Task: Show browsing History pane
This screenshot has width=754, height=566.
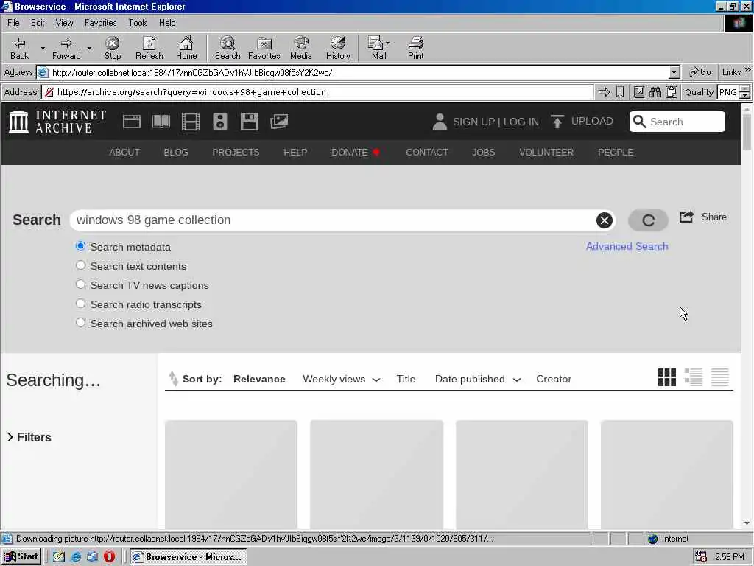Action: (338, 49)
